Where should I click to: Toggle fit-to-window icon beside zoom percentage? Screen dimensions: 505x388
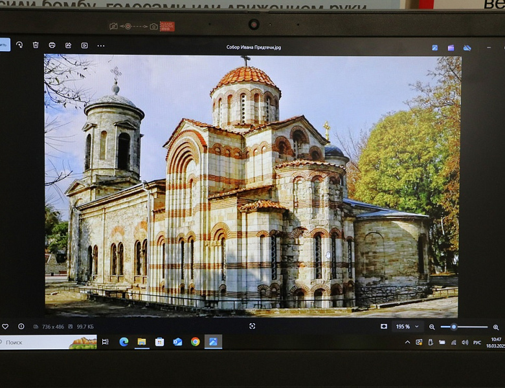click(384, 327)
